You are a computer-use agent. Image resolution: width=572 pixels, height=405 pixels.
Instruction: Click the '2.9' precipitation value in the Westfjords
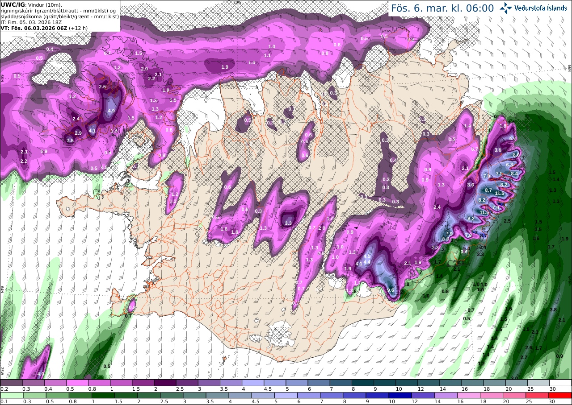(x=78, y=133)
